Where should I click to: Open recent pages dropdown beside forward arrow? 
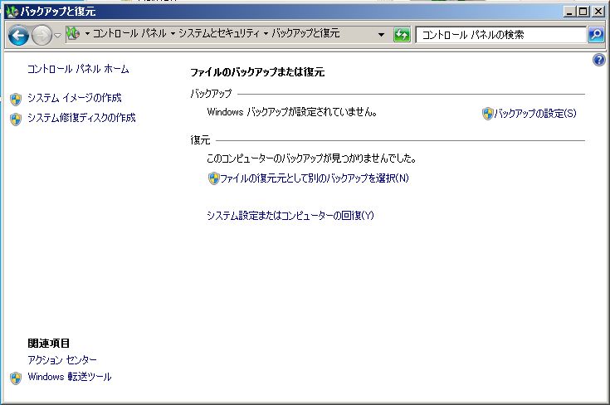(x=57, y=36)
